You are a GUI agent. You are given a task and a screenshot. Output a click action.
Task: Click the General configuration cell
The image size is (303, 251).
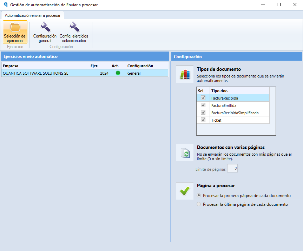(x=147, y=73)
